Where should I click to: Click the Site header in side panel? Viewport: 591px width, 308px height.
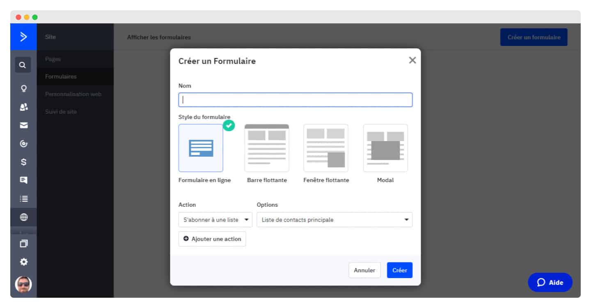tap(50, 37)
